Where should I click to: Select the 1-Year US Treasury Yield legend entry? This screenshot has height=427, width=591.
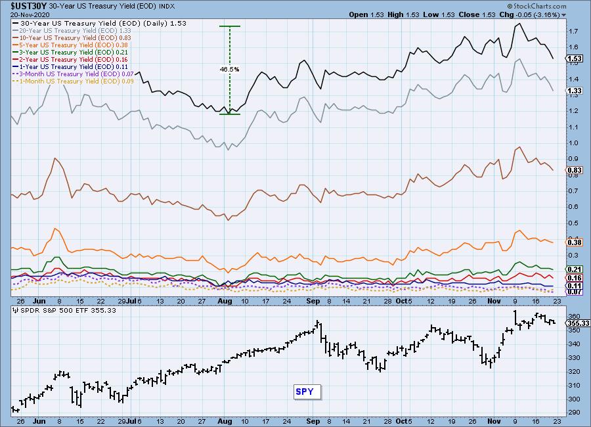point(70,66)
